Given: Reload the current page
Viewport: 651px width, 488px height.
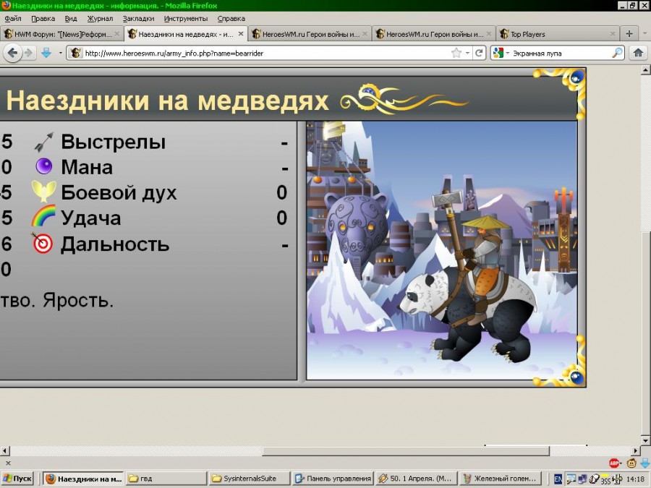Looking at the screenshot, I should [x=479, y=53].
